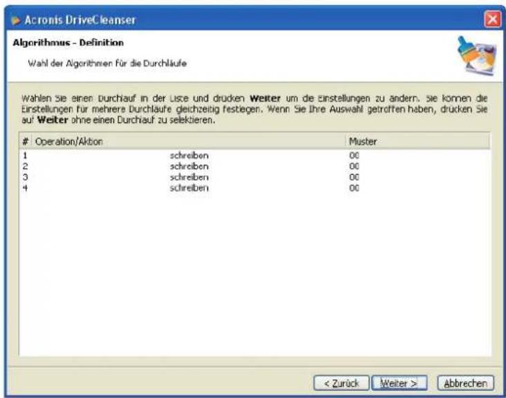Click the # column header
Image resolution: width=506 pixels, height=398 pixels.
click(26, 141)
